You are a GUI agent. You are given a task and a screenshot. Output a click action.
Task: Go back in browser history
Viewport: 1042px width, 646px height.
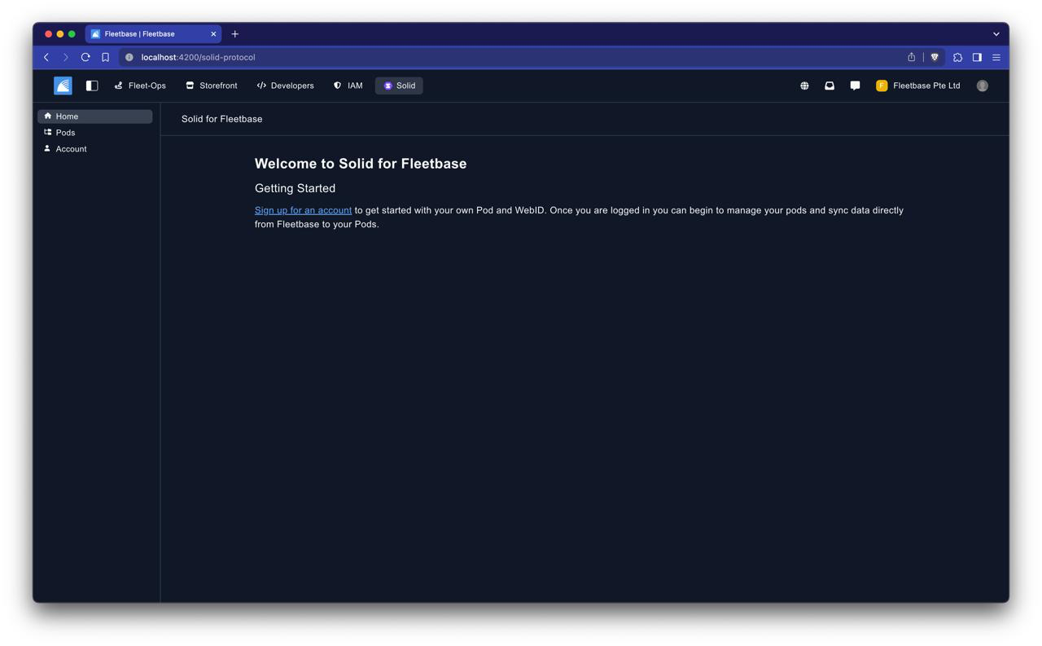[x=46, y=57]
